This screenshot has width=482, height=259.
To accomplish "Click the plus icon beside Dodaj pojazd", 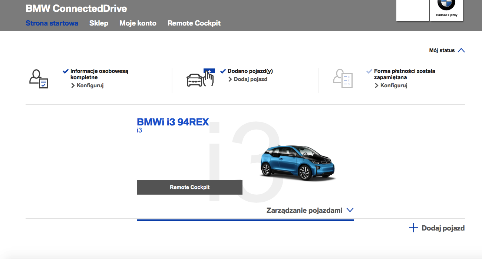I will [413, 228].
